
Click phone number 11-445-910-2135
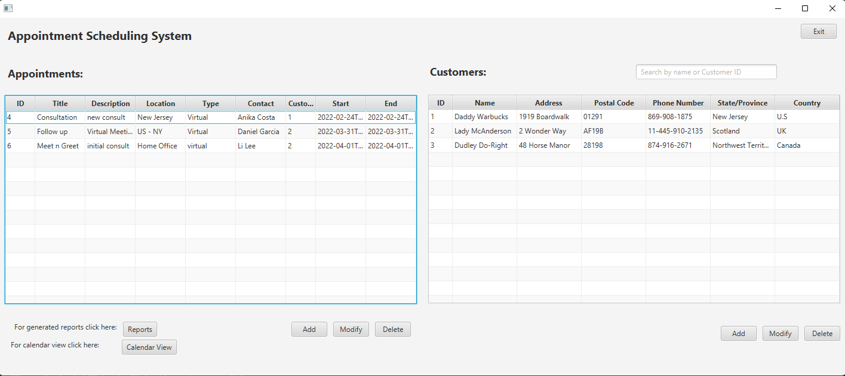pyautogui.click(x=678, y=131)
